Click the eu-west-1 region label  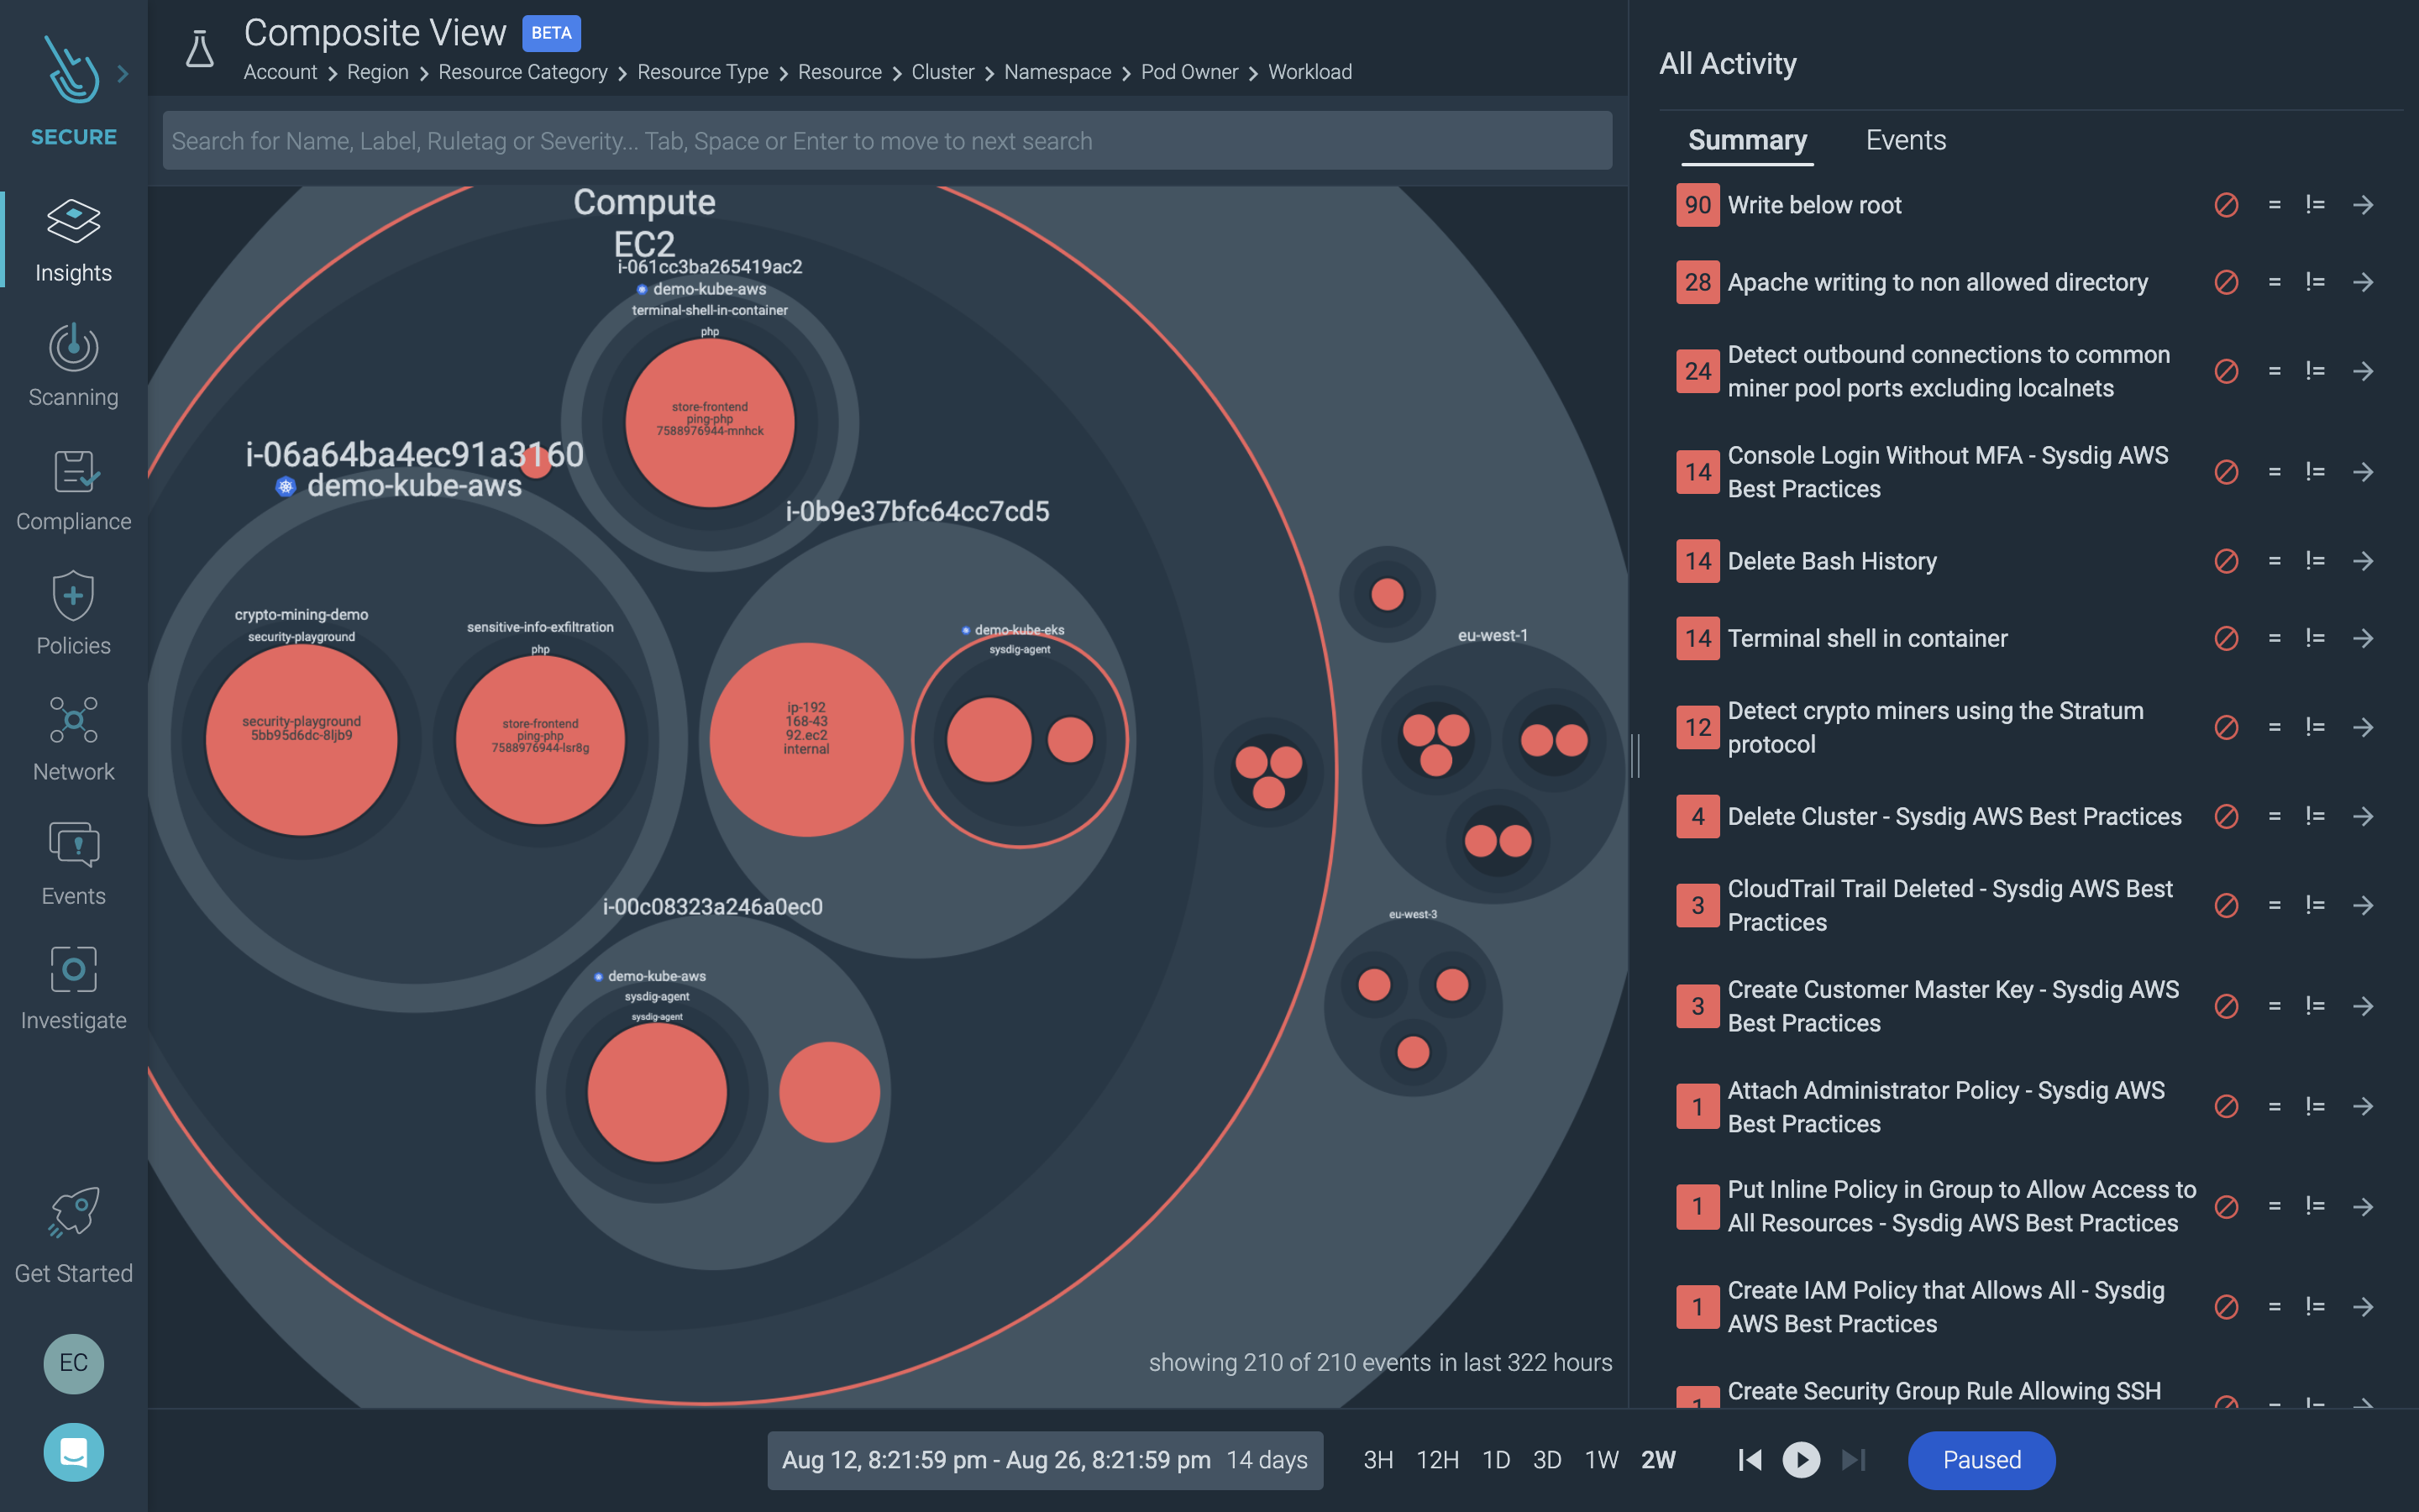[x=1493, y=636]
